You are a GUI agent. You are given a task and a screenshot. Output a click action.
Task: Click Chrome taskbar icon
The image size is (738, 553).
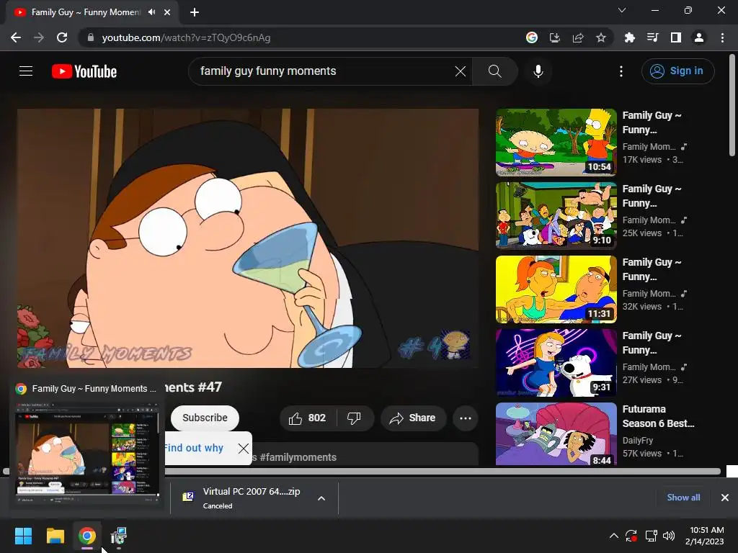pyautogui.click(x=87, y=536)
